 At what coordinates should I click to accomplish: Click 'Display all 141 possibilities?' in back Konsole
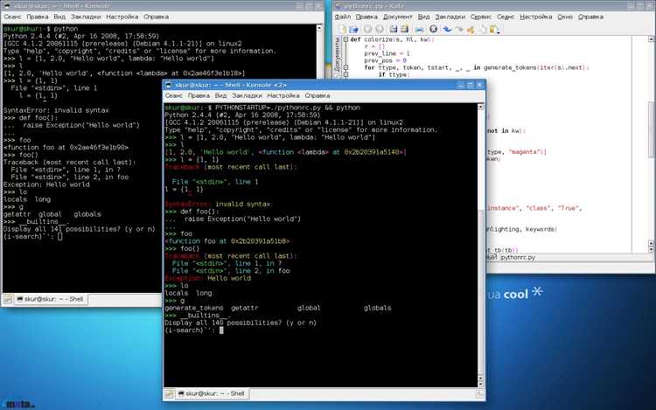point(79,229)
